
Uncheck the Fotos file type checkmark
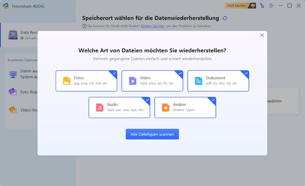pyautogui.click(x=114, y=73)
